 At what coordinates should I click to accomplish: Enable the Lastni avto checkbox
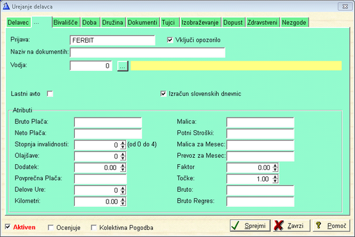pyautogui.click(x=50, y=94)
